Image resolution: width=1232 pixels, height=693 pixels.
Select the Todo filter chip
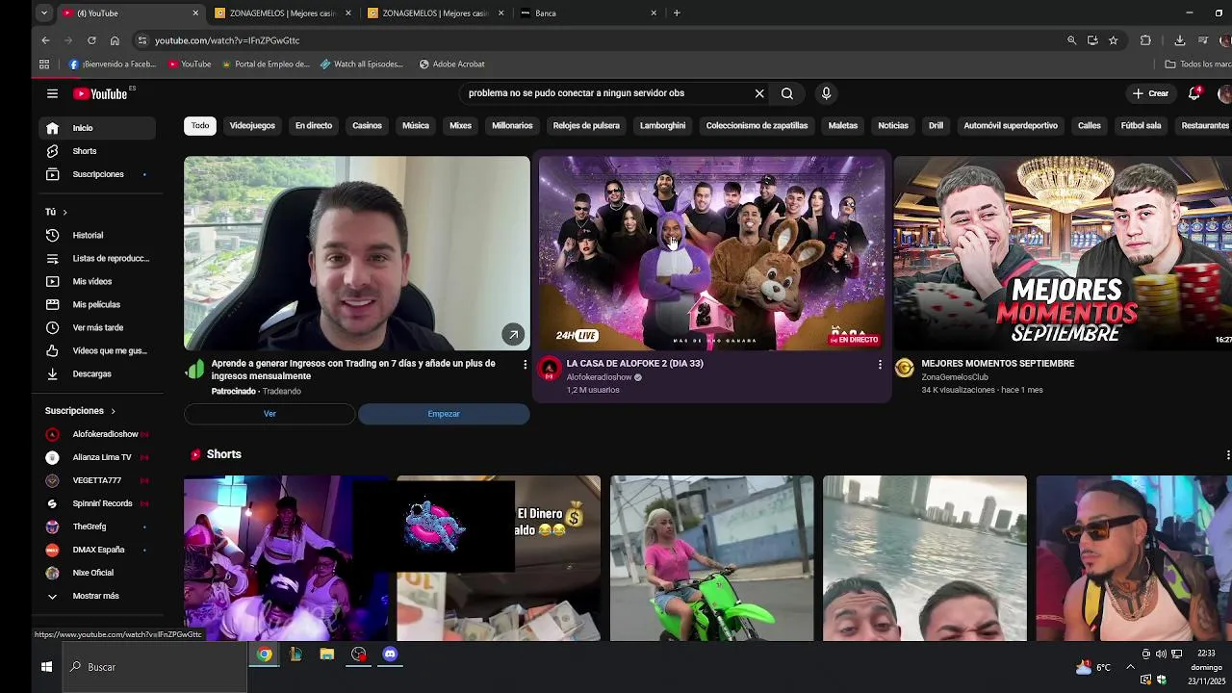(200, 126)
